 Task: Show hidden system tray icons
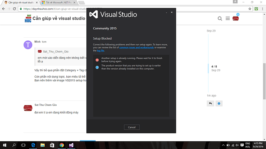click(x=223, y=145)
